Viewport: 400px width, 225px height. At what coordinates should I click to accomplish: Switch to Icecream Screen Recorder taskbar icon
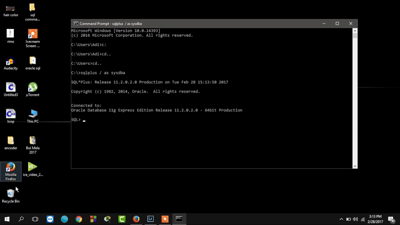pos(165,219)
